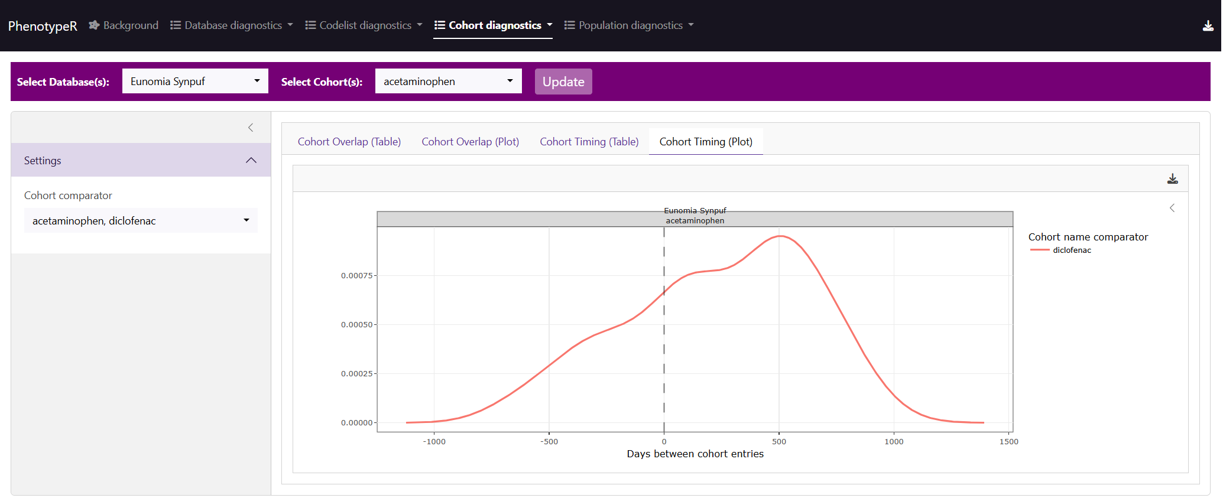Switch to Cohort Timing (Table) tab
Screen dimensions: 1223x498
point(589,142)
